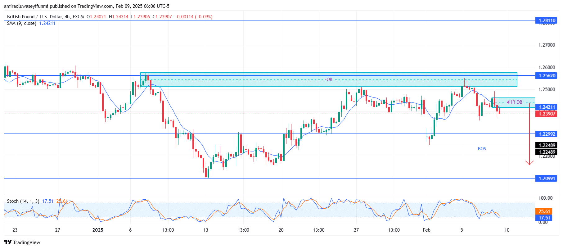Click the 1.22992 price label
This screenshot has width=563, height=249.
click(x=546, y=134)
